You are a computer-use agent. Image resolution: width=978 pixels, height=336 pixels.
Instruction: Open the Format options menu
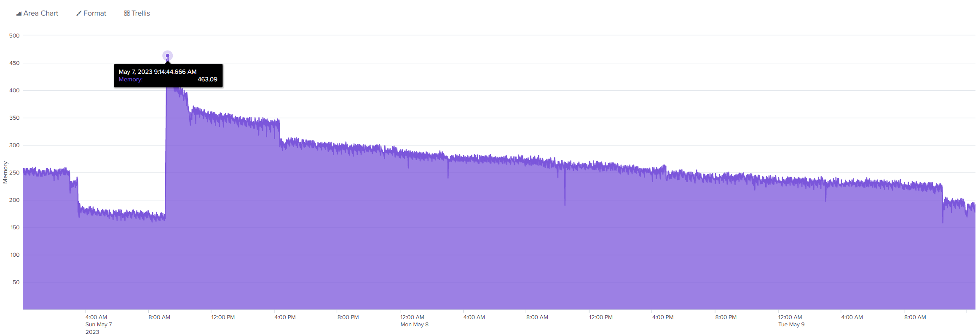[91, 13]
